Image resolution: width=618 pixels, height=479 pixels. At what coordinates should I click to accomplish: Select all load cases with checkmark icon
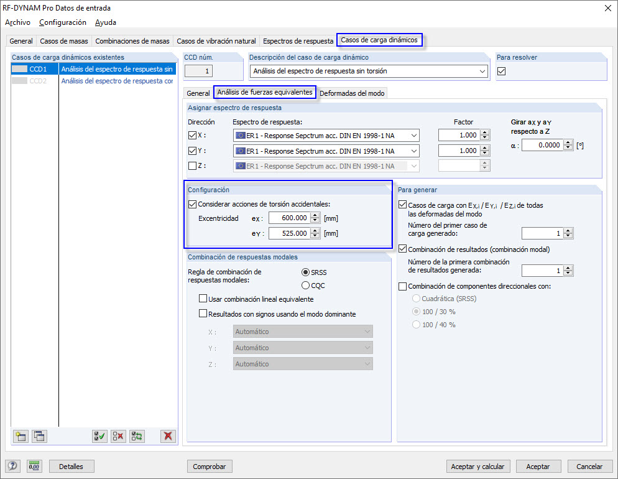tap(99, 436)
